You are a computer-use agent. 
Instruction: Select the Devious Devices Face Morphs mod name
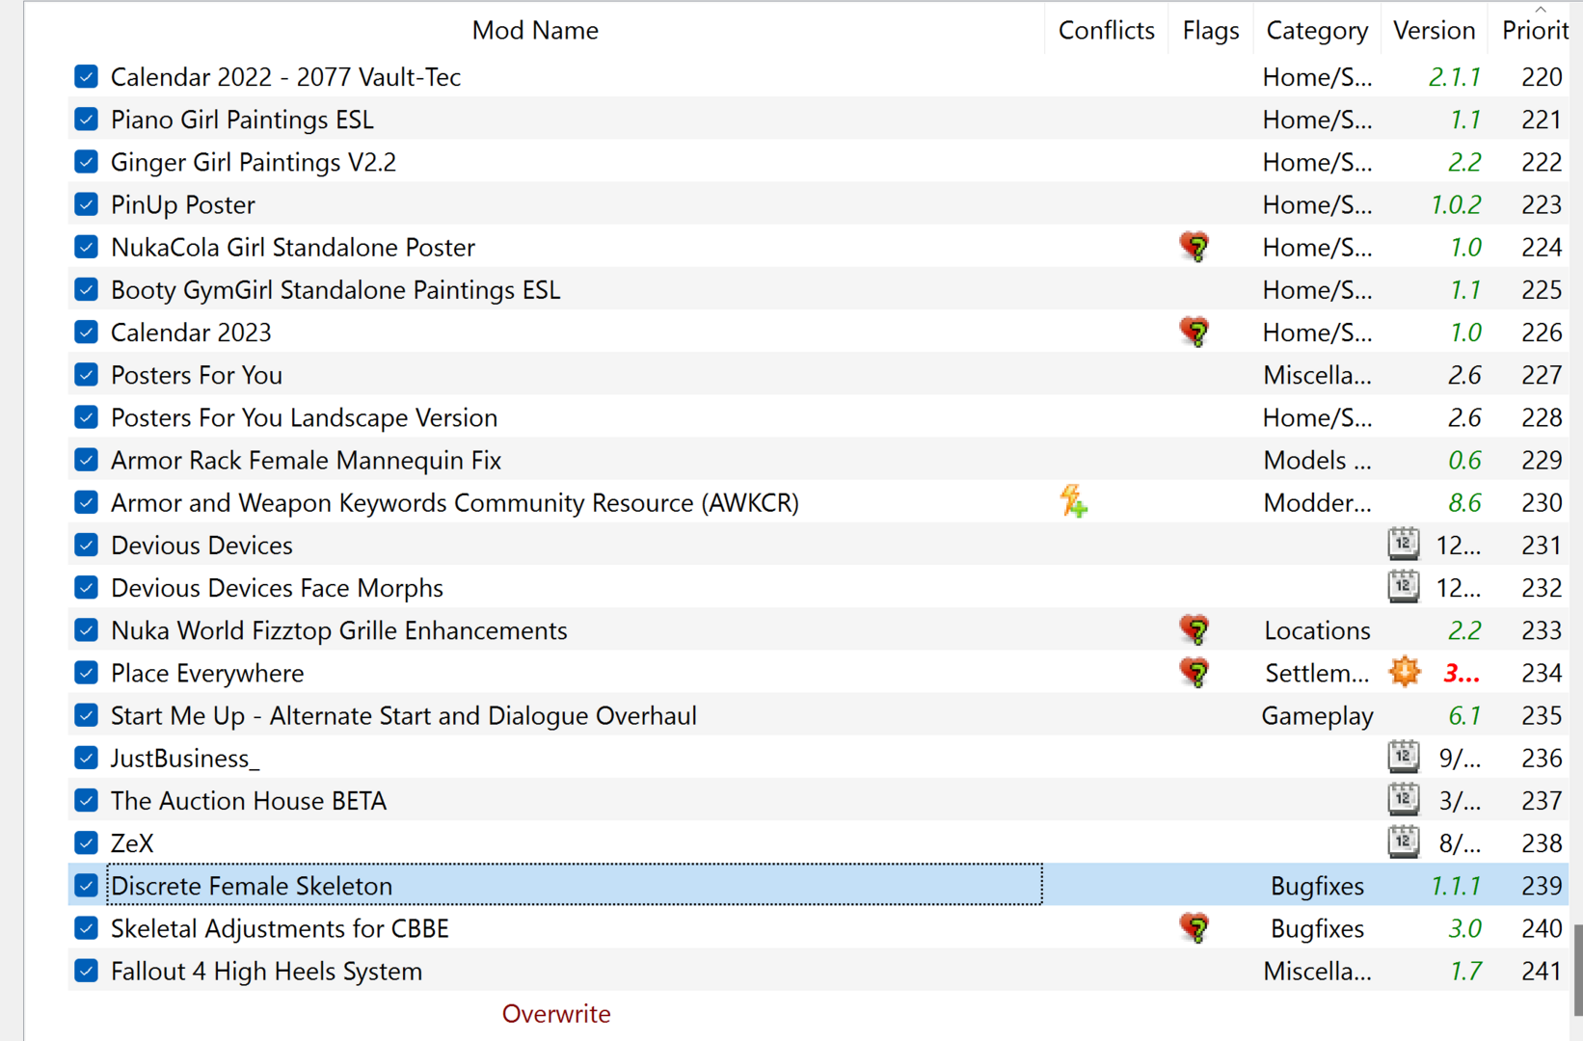click(277, 588)
